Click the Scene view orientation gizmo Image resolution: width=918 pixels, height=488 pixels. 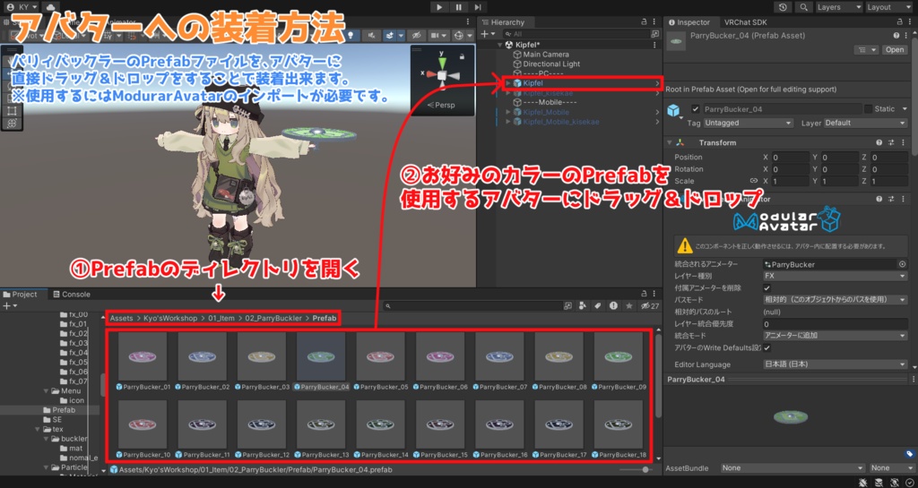click(x=442, y=74)
